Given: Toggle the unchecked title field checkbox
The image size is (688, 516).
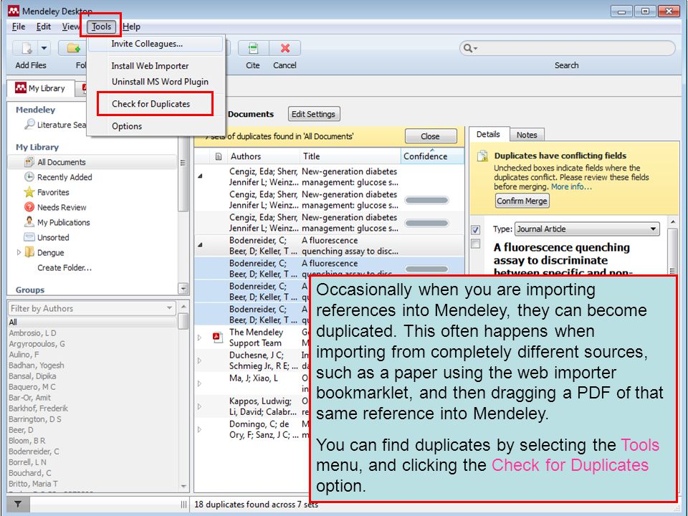Looking at the screenshot, I should tap(476, 244).
